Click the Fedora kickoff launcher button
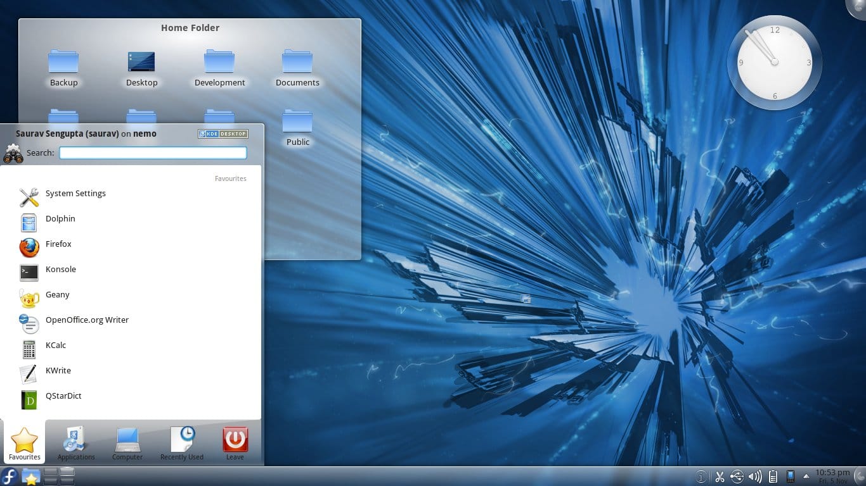This screenshot has width=866, height=486. pyautogui.click(x=10, y=477)
